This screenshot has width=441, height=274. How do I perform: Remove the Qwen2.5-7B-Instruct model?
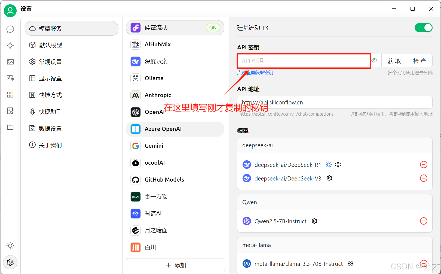[x=424, y=221]
